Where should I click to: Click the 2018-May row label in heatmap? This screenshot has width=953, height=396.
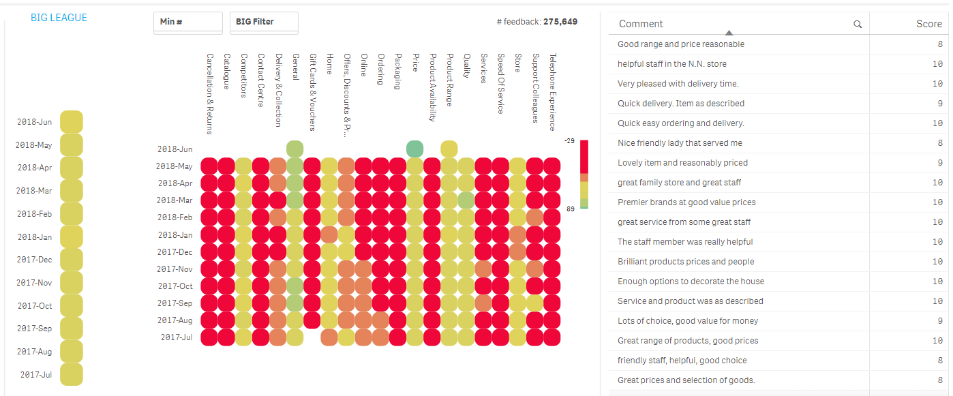click(x=174, y=166)
